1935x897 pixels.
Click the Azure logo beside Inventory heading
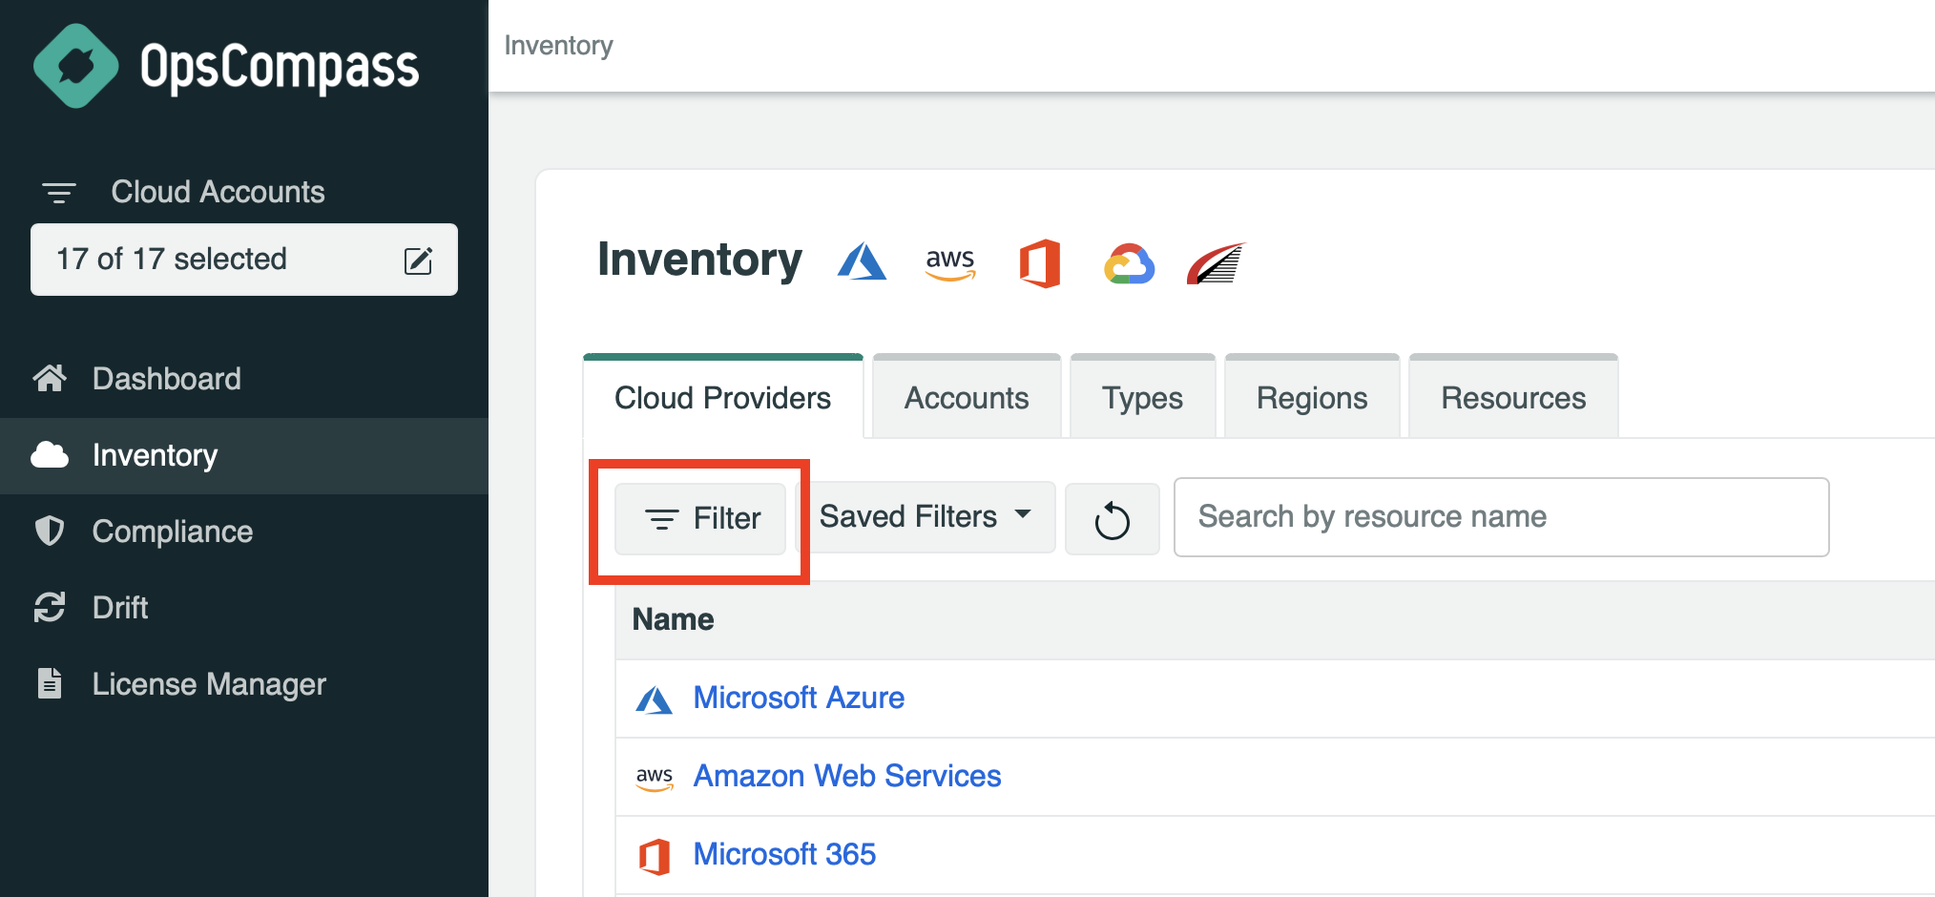tap(862, 261)
